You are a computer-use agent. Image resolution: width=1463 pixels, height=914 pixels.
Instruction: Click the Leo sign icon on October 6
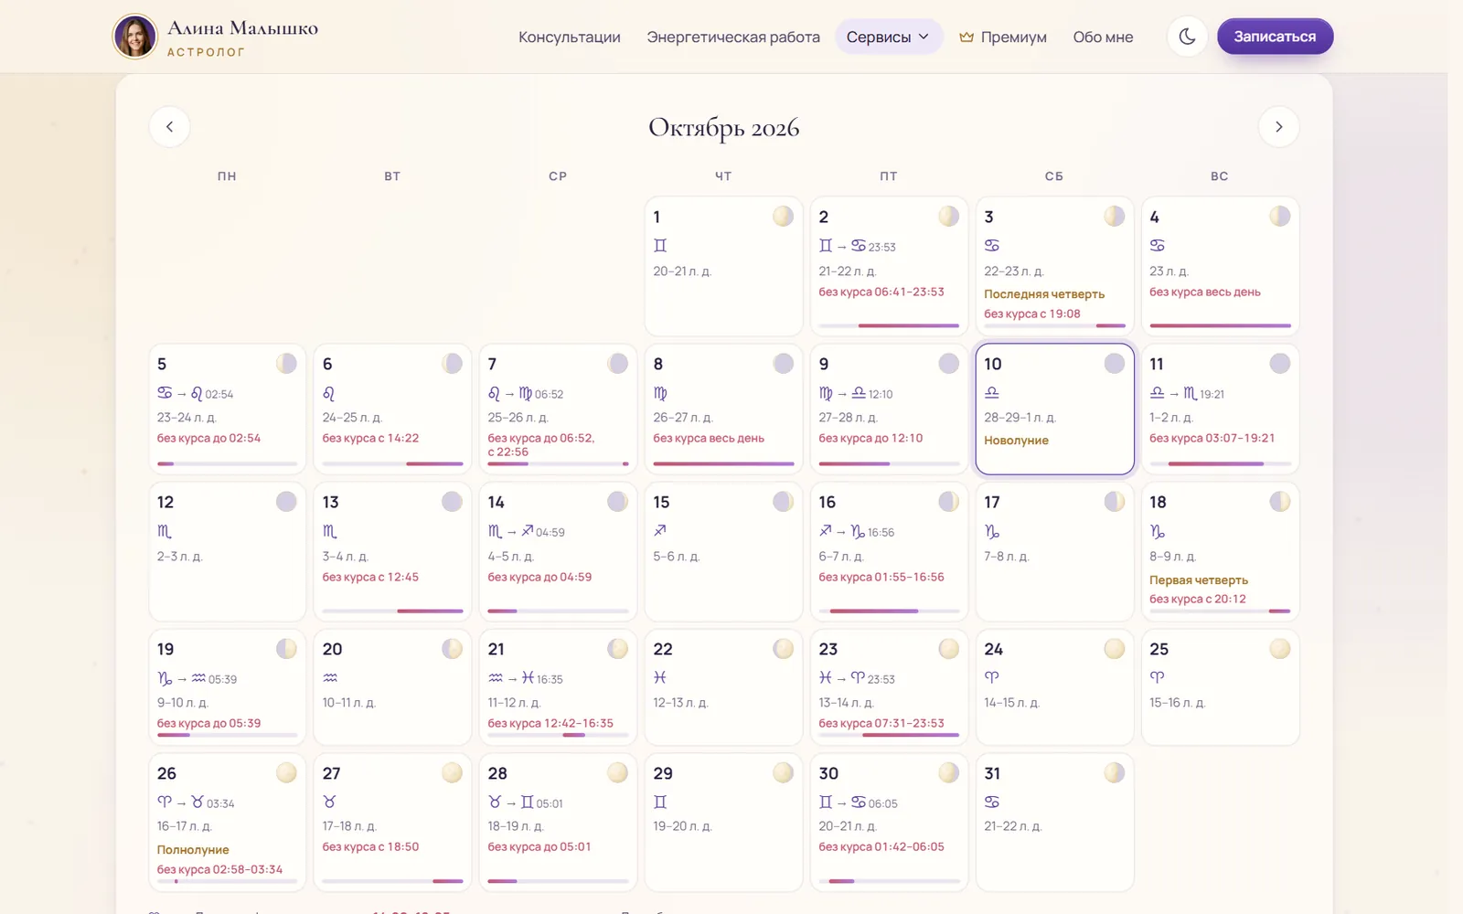[x=329, y=393]
